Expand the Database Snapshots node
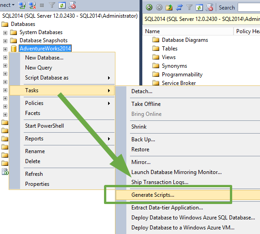This screenshot has height=234, width=260. tap(5, 41)
